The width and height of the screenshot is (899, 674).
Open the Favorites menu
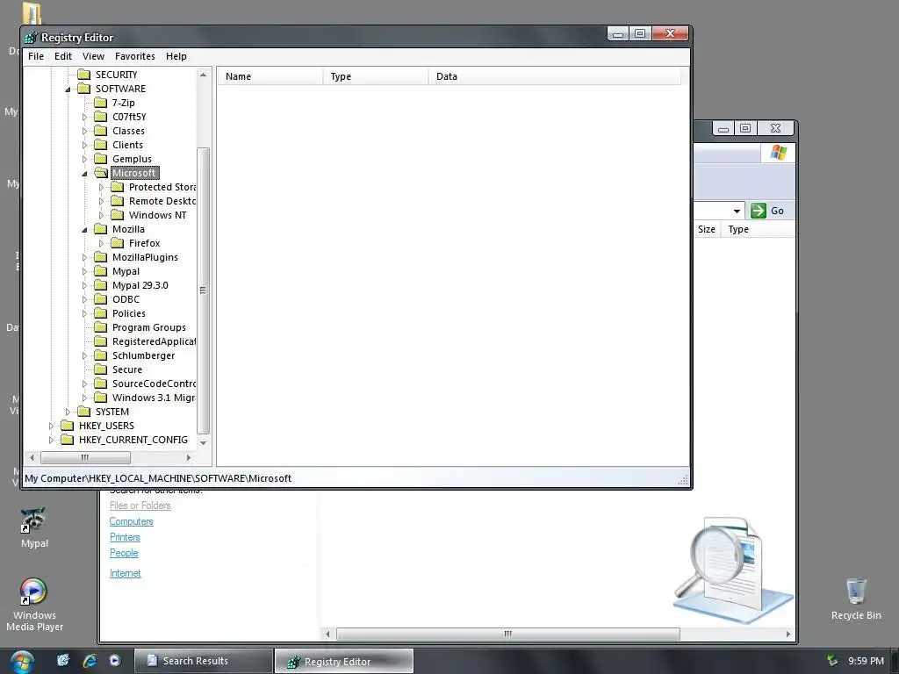(134, 56)
